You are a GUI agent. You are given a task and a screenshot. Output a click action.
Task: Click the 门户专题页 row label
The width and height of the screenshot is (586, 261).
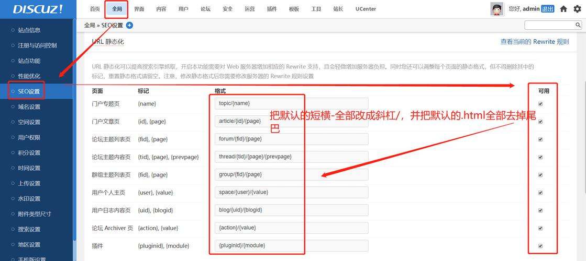pos(106,103)
